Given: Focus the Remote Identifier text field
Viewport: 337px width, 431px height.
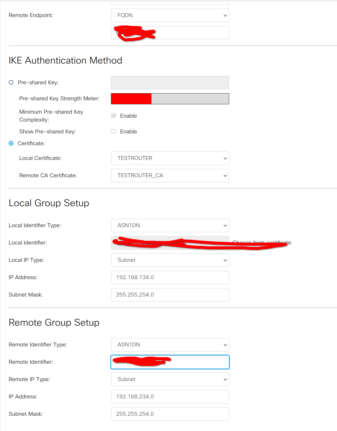Looking at the screenshot, I should [197, 362].
